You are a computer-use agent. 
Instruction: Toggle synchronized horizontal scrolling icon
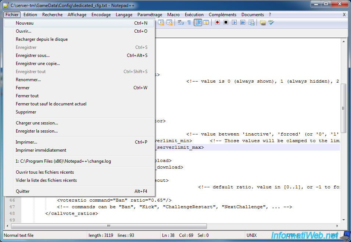click(169, 22)
